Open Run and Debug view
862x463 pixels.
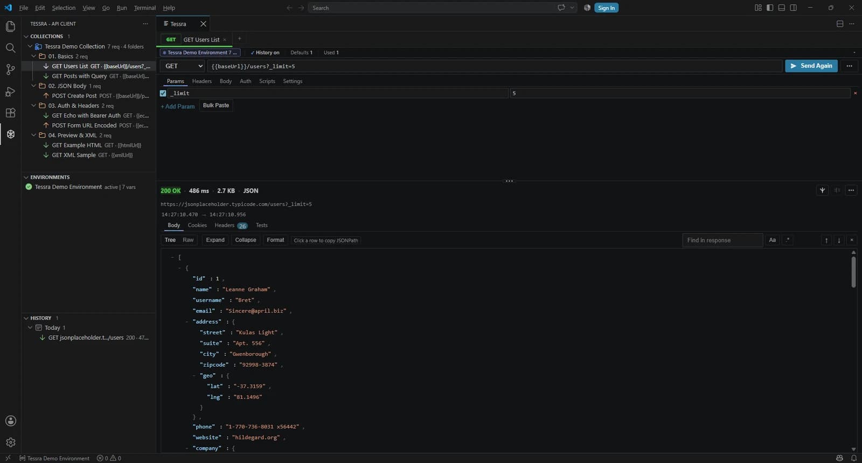coord(10,92)
